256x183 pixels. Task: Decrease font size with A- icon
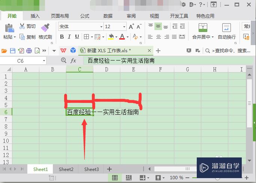139,26
